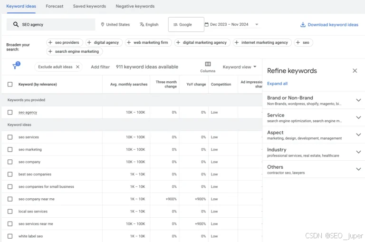Screen dimensions: 365x242
Task: Switch to the Keyword ideas tab
Action: (x=21, y=6)
